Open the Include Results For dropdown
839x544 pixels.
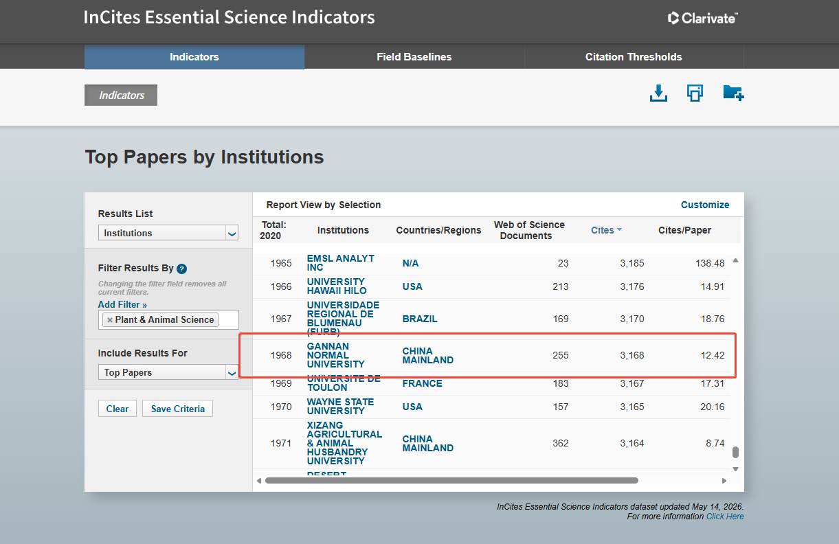tap(168, 372)
